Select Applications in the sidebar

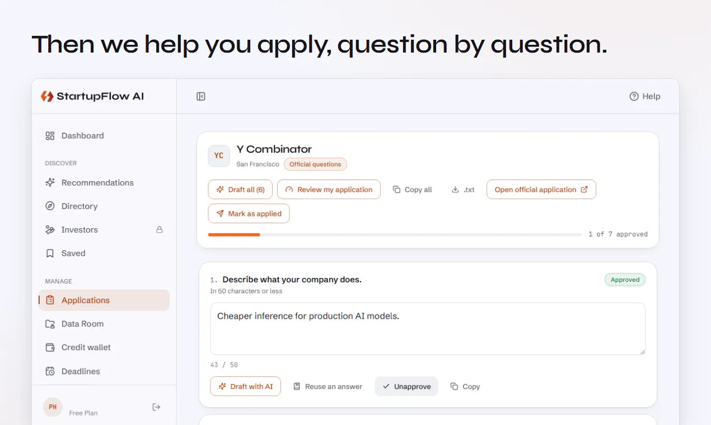[104, 300]
